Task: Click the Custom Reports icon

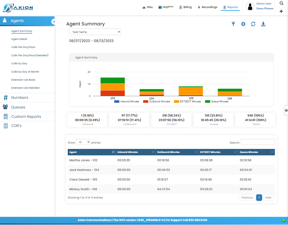Action: click(x=6, y=117)
